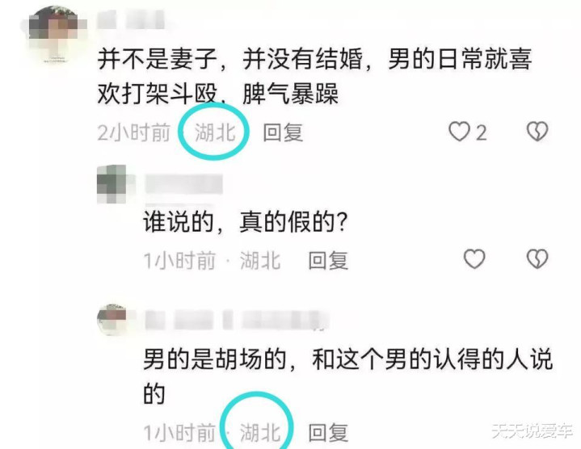
Task: Reply to the '男的是胡场的' comment via 回复
Action: [x=328, y=432]
